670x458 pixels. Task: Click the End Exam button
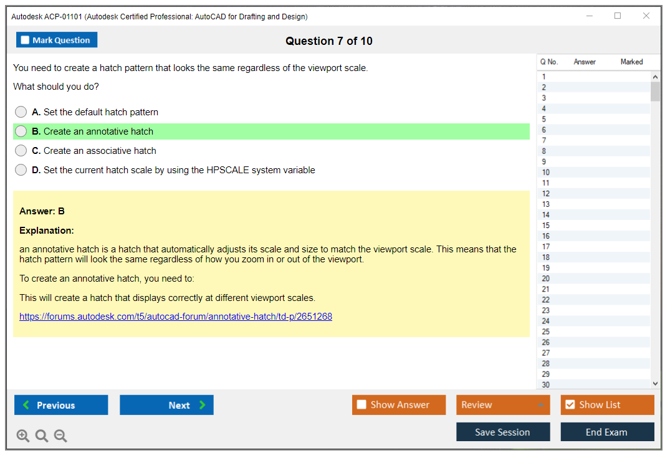tap(607, 432)
